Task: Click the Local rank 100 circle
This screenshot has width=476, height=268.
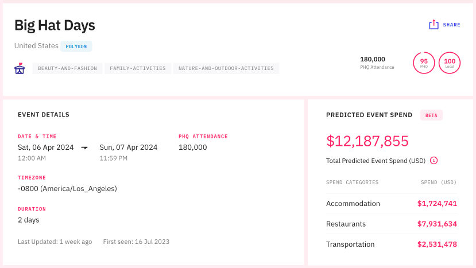Action: [x=450, y=63]
